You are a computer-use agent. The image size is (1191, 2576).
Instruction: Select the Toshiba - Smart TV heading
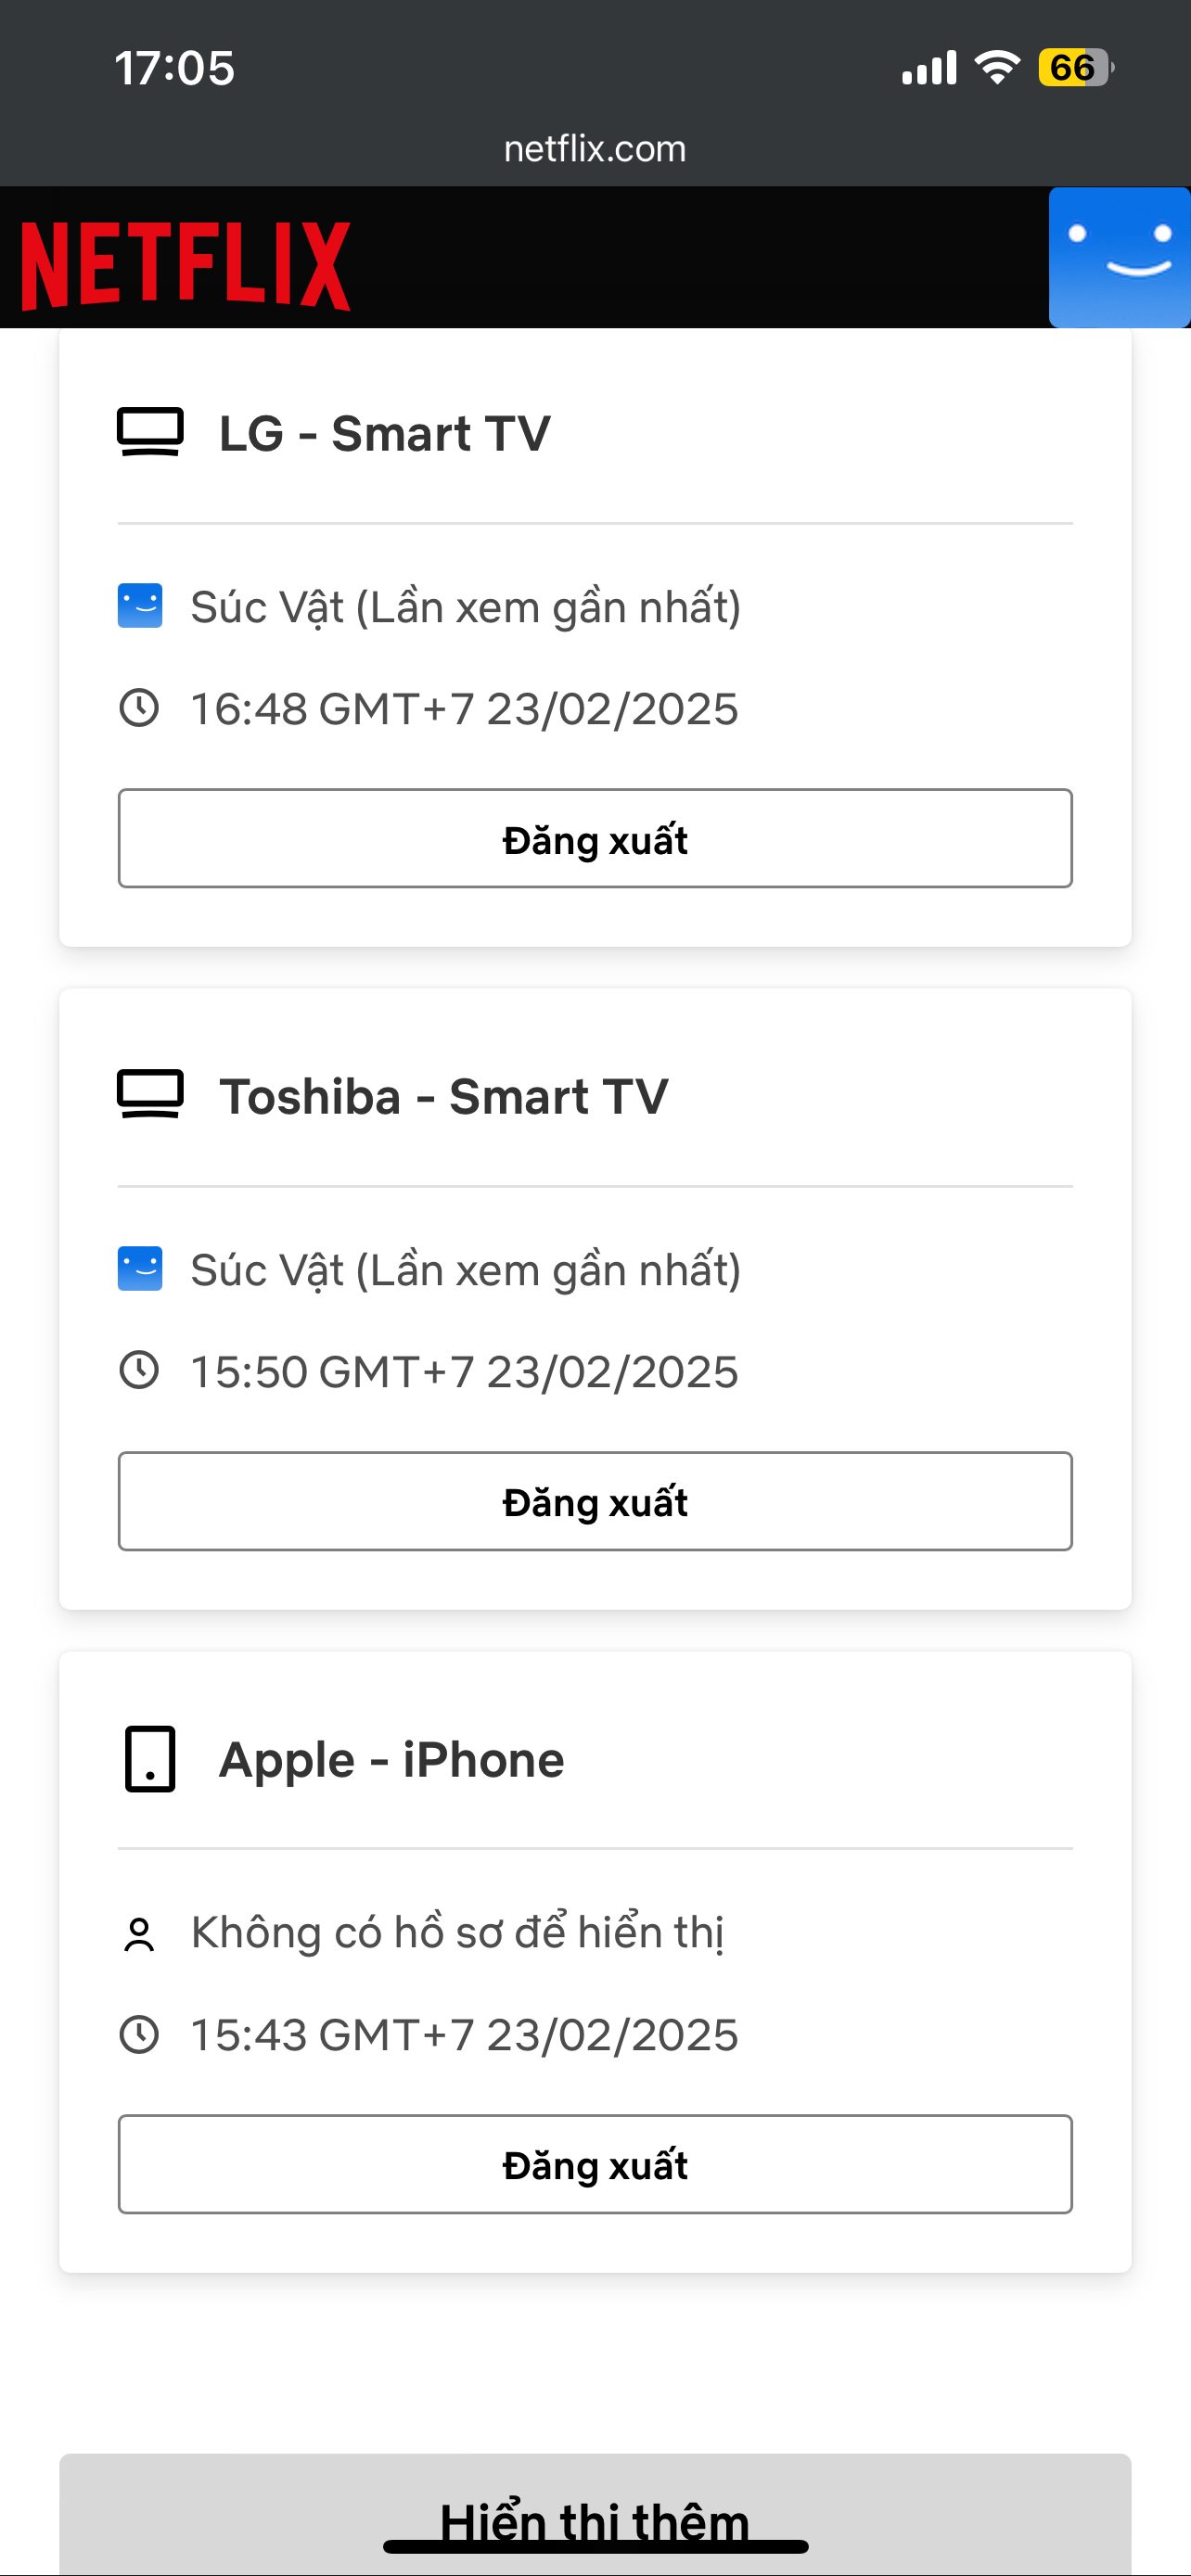444,1096
